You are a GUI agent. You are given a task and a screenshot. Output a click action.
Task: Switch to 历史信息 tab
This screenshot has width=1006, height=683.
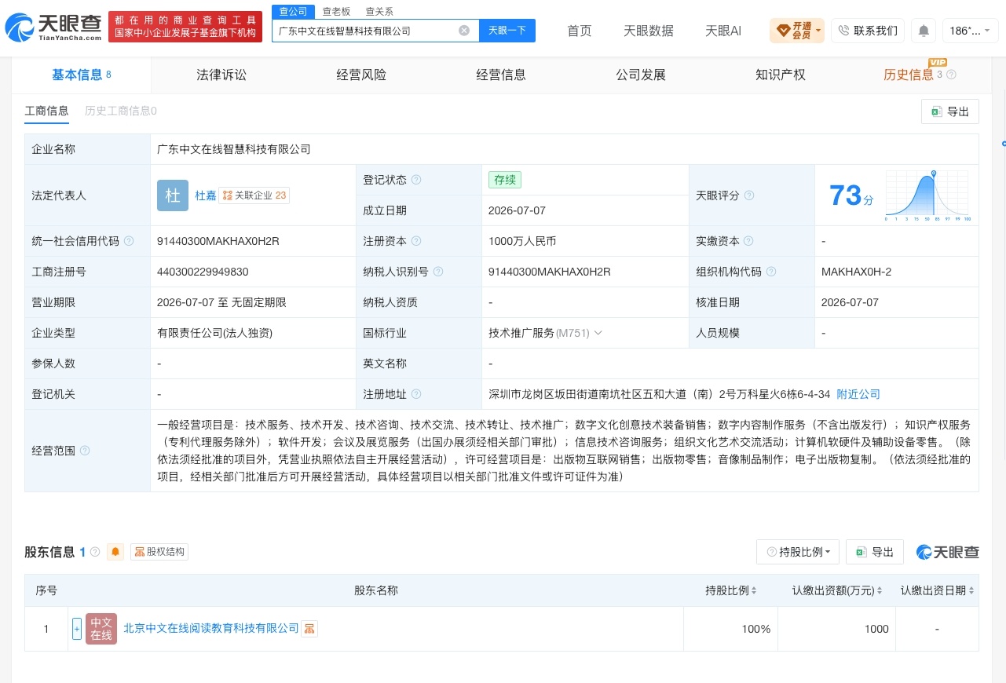909,75
